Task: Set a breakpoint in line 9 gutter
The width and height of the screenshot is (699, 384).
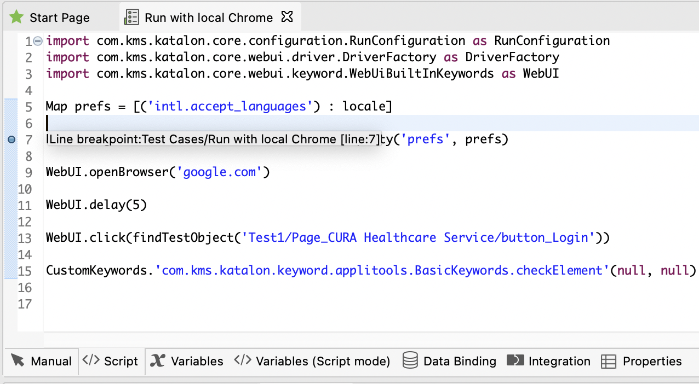Action: (x=11, y=172)
